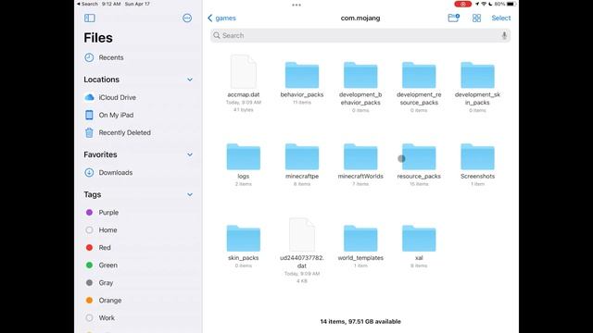Focus the Search field
Viewport: 593px width, 333px height.
360,35
